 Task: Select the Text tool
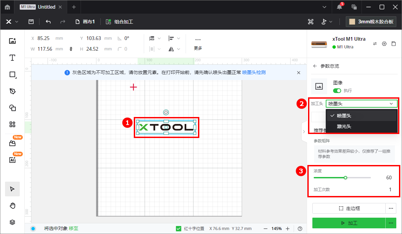[12, 58]
